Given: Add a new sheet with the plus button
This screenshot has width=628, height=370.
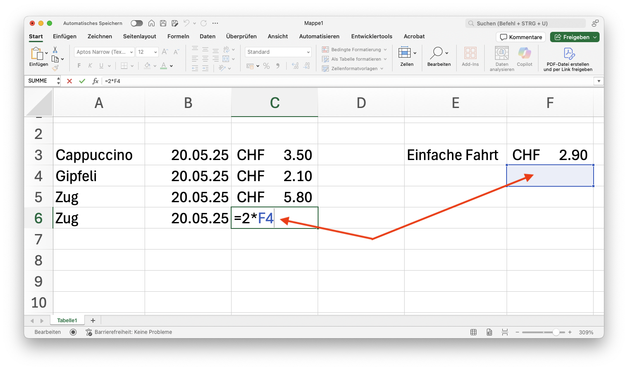Looking at the screenshot, I should [x=93, y=321].
